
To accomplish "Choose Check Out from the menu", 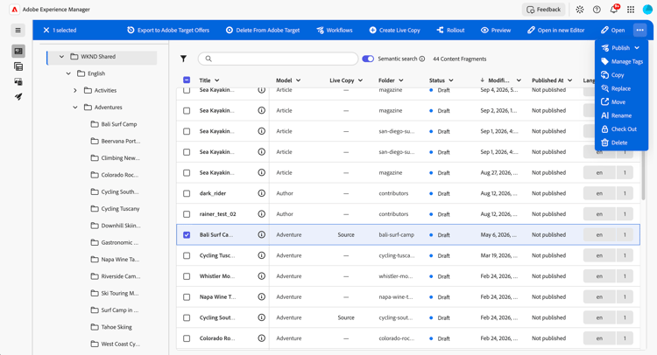I will coord(618,129).
